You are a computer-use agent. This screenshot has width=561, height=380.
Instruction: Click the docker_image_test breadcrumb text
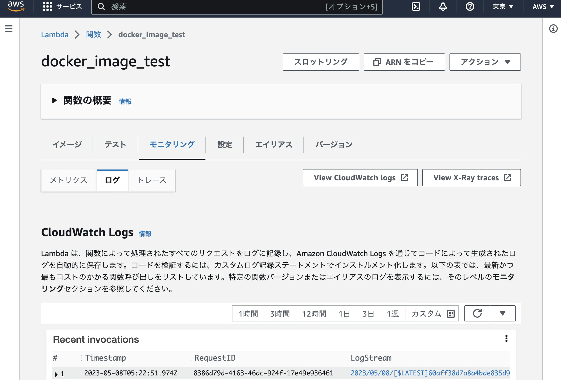152,35
